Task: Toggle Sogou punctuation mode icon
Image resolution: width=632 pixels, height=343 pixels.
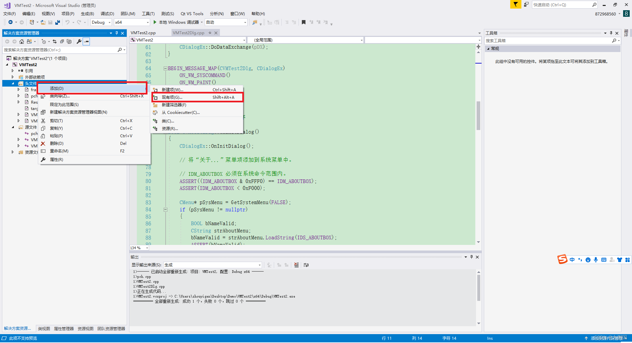Action: click(580, 260)
